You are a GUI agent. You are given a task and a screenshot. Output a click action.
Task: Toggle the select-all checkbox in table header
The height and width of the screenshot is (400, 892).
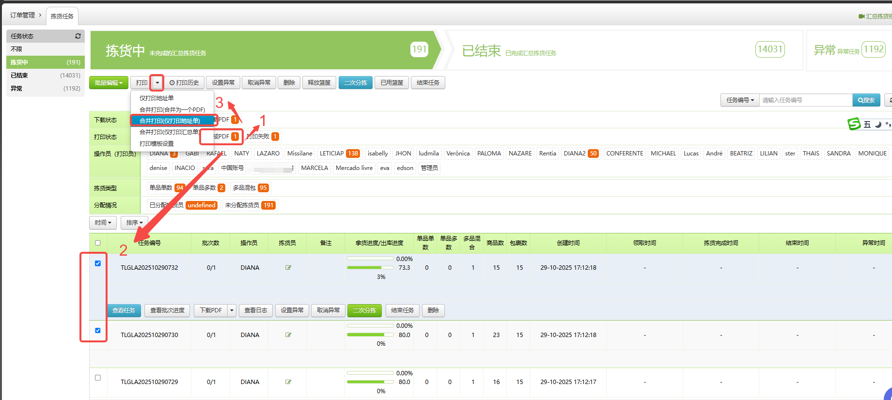click(98, 243)
